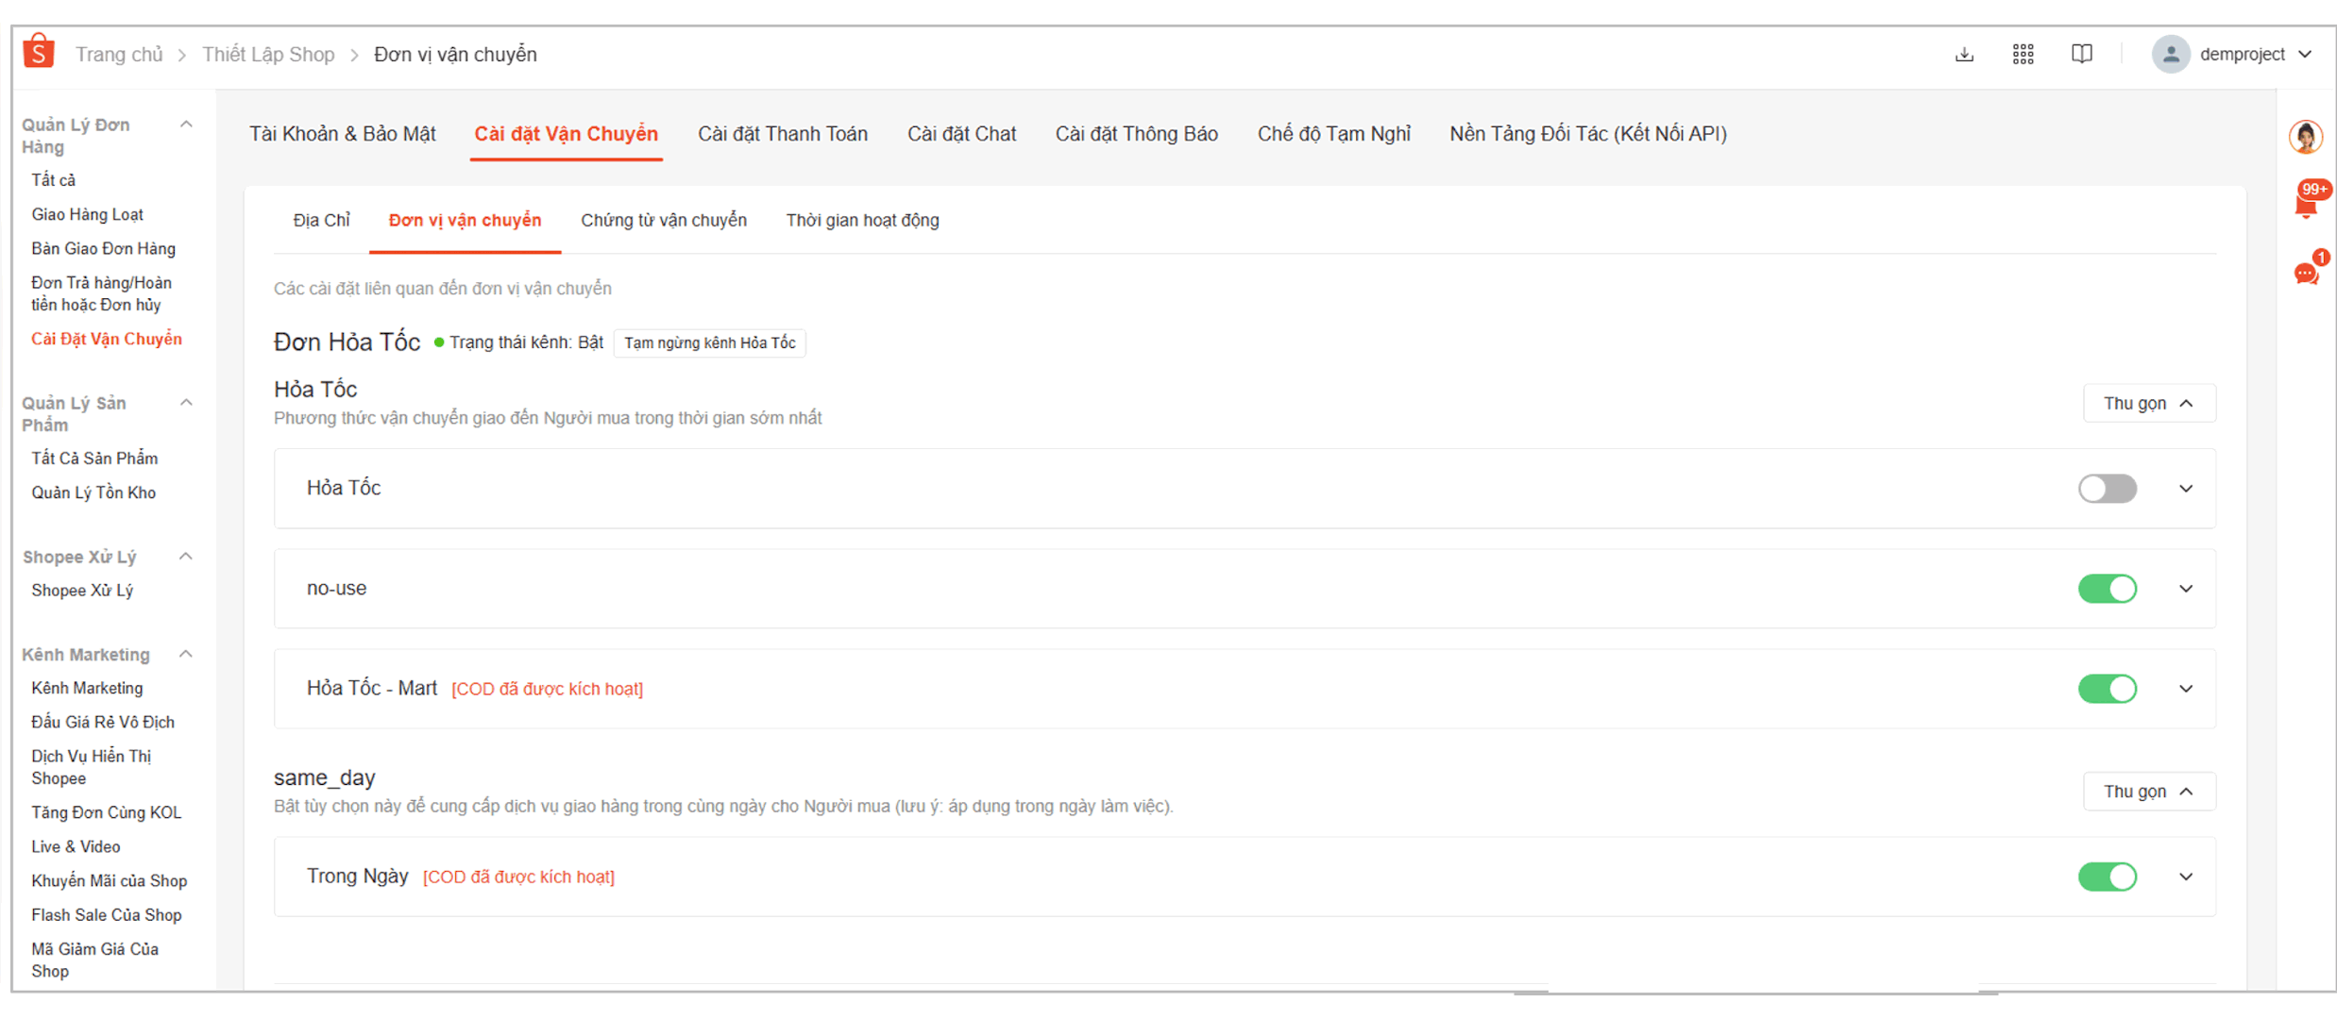Screen dimensions: 2337x1019
Task: Collapse Shopee Xử Lý sidebar group
Action: (x=186, y=557)
